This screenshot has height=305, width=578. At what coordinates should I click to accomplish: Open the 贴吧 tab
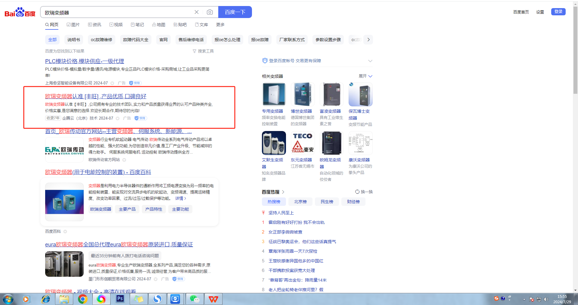point(180,25)
